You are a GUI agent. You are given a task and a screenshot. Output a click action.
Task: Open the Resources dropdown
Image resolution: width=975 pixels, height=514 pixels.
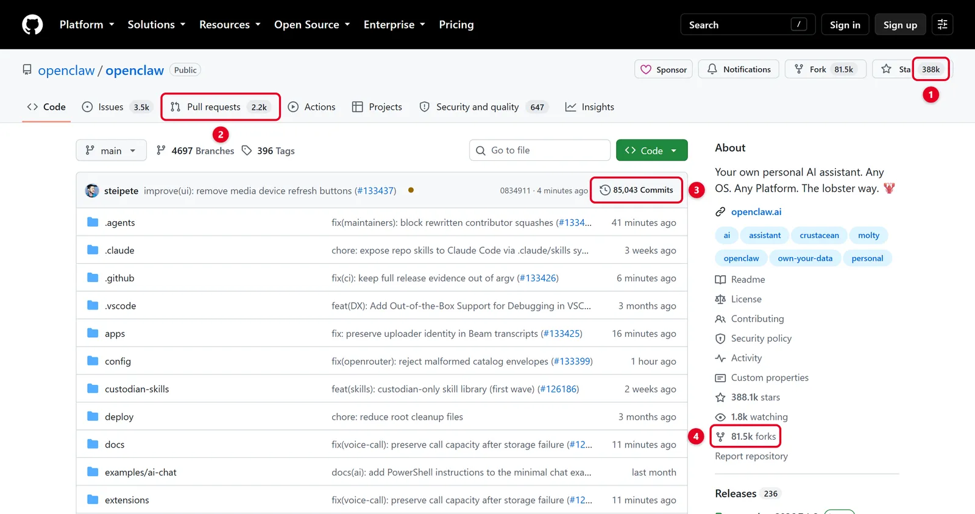click(230, 24)
